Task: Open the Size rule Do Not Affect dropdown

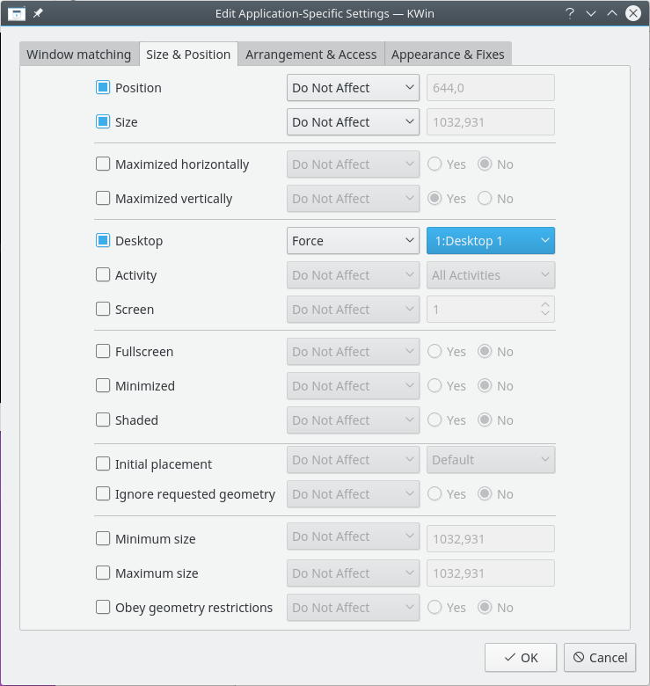Action: tap(353, 122)
